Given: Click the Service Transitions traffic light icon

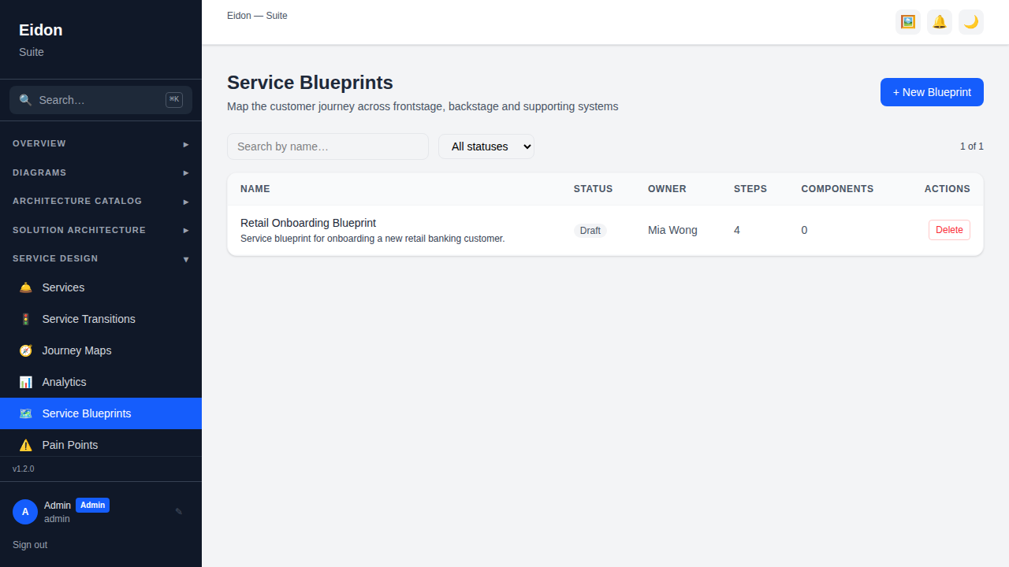Looking at the screenshot, I should [x=26, y=319].
